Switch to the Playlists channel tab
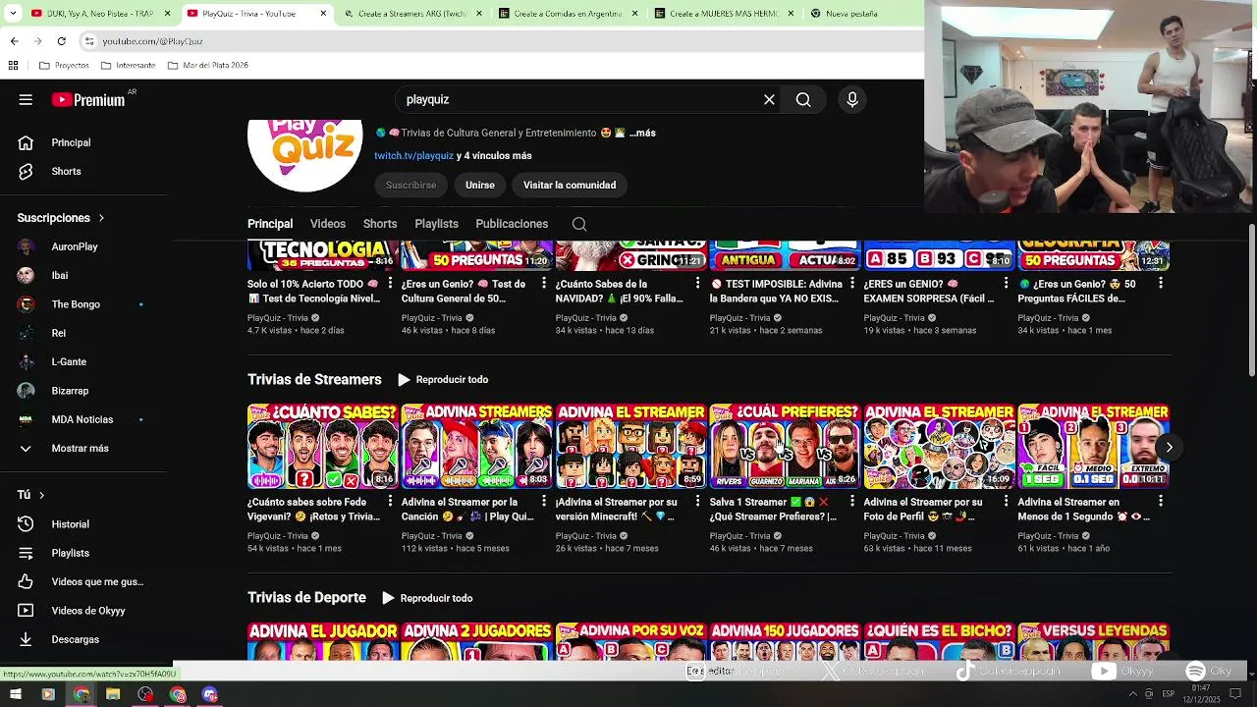This screenshot has width=1257, height=707. pos(436,224)
